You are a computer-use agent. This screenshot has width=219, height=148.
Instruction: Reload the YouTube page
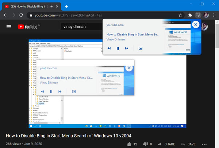pyautogui.click(x=21, y=15)
